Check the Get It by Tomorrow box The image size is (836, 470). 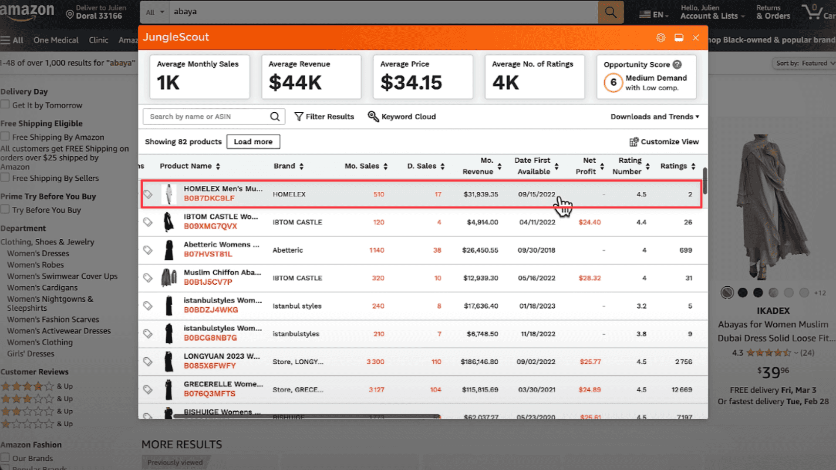pos(5,105)
